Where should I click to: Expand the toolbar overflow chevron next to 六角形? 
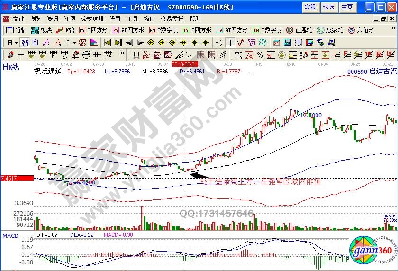pyautogui.click(x=394, y=28)
